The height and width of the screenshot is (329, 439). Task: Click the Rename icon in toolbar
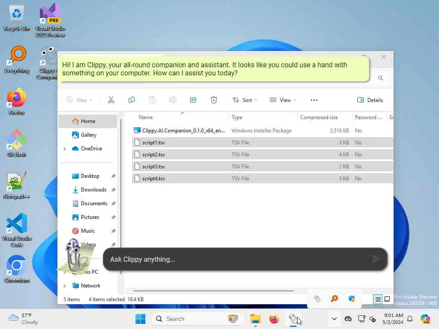173,100
